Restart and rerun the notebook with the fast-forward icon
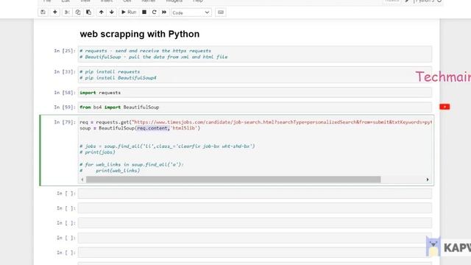The image size is (471, 265). pyautogui.click(x=164, y=13)
